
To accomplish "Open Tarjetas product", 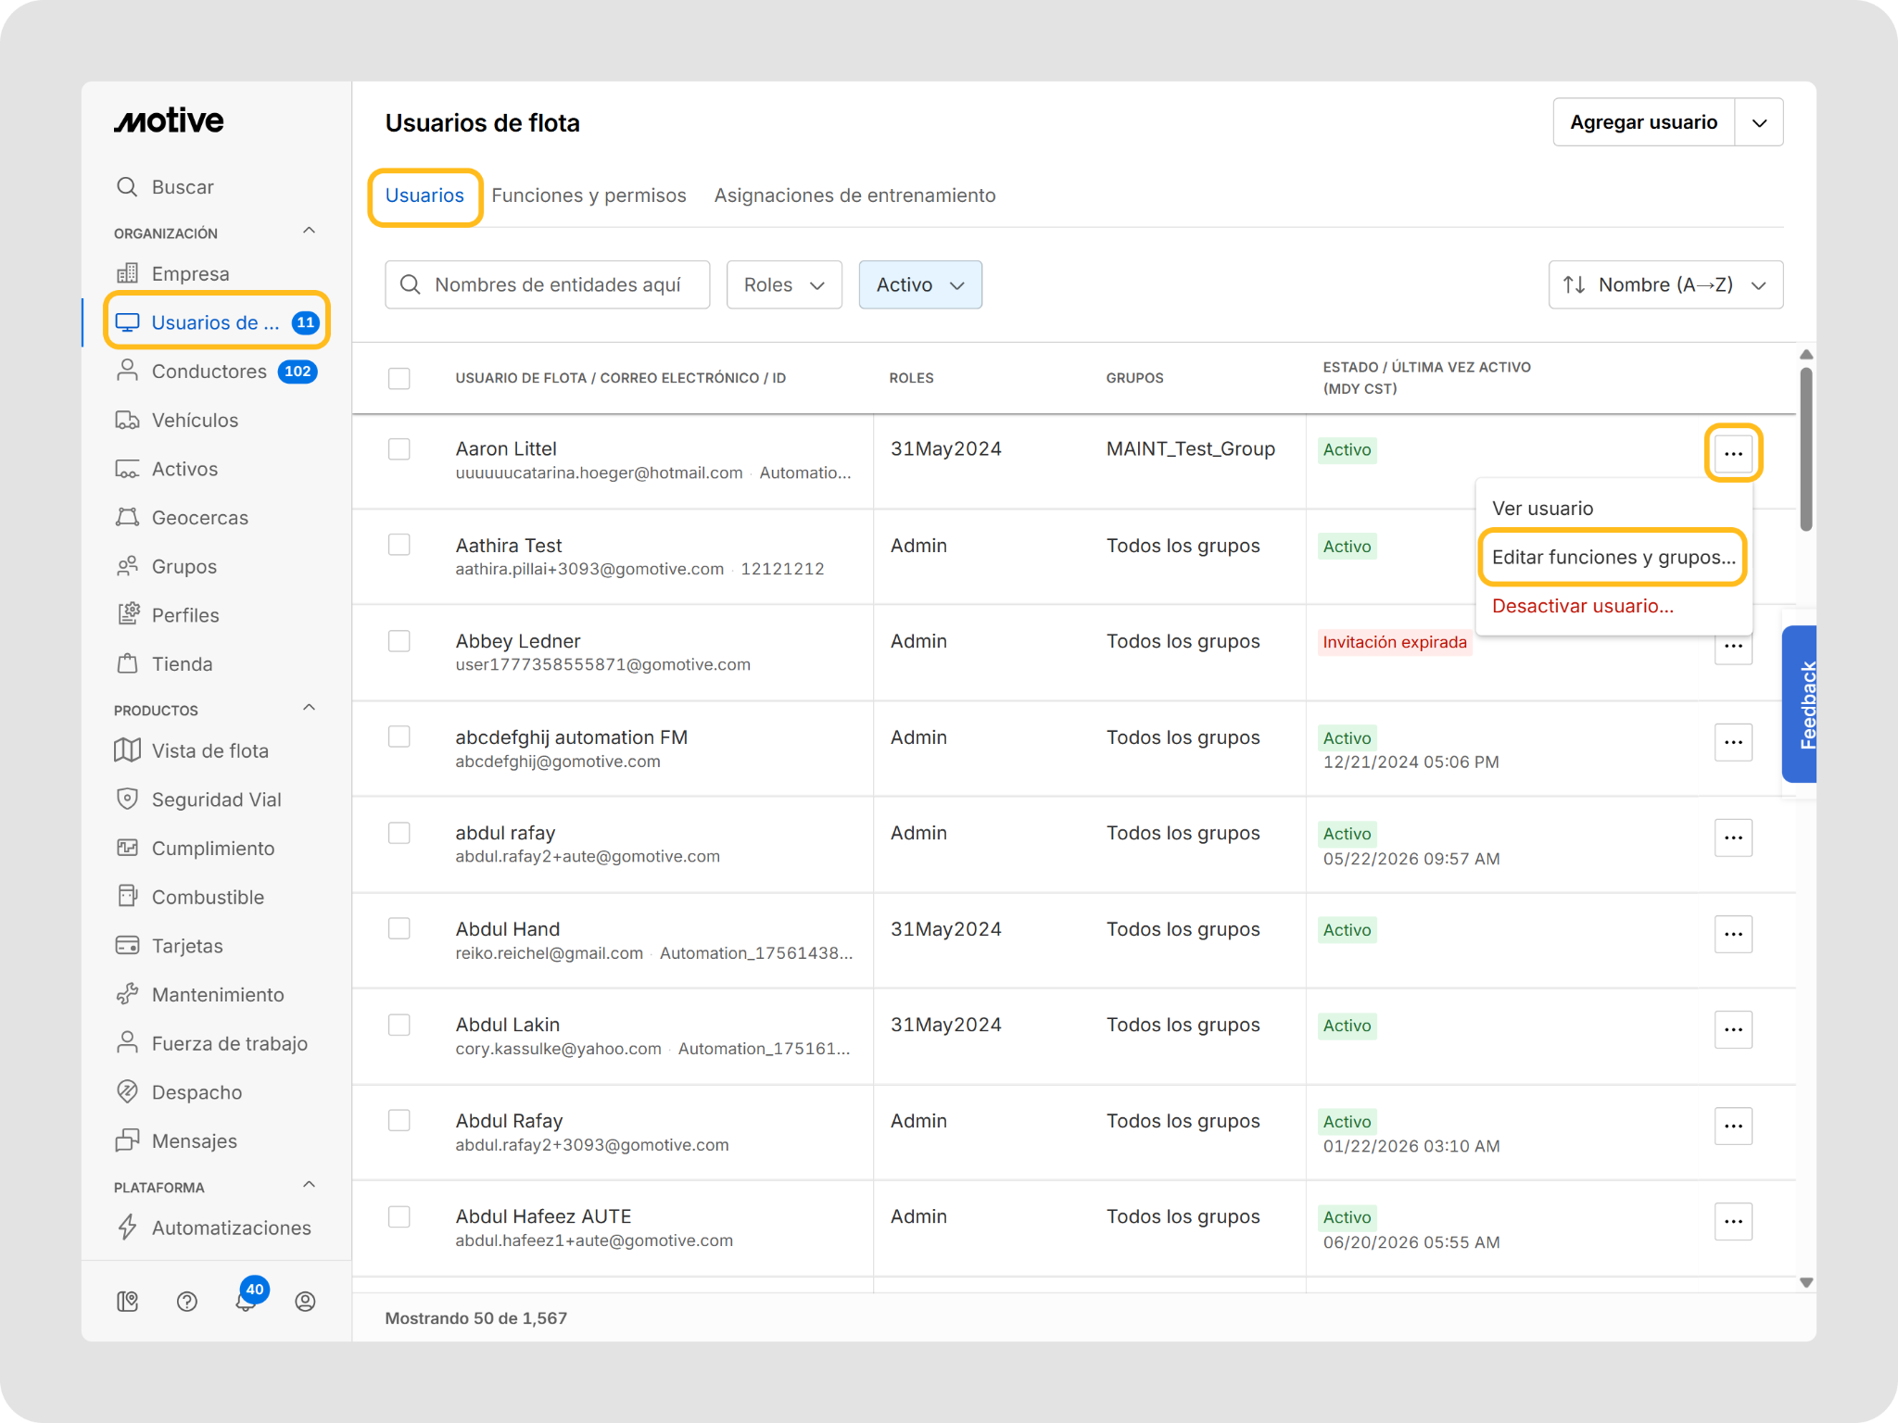I will pos(169,945).
